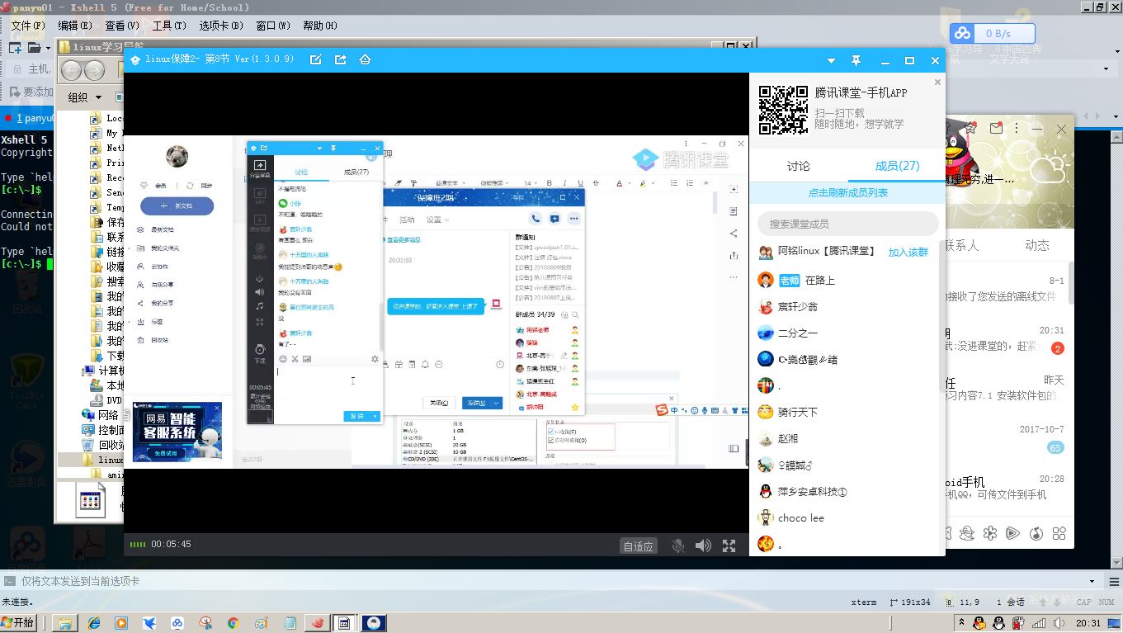The width and height of the screenshot is (1123, 633).
Task: Click the QQ apps grid icon at bottom
Action: (x=1059, y=533)
